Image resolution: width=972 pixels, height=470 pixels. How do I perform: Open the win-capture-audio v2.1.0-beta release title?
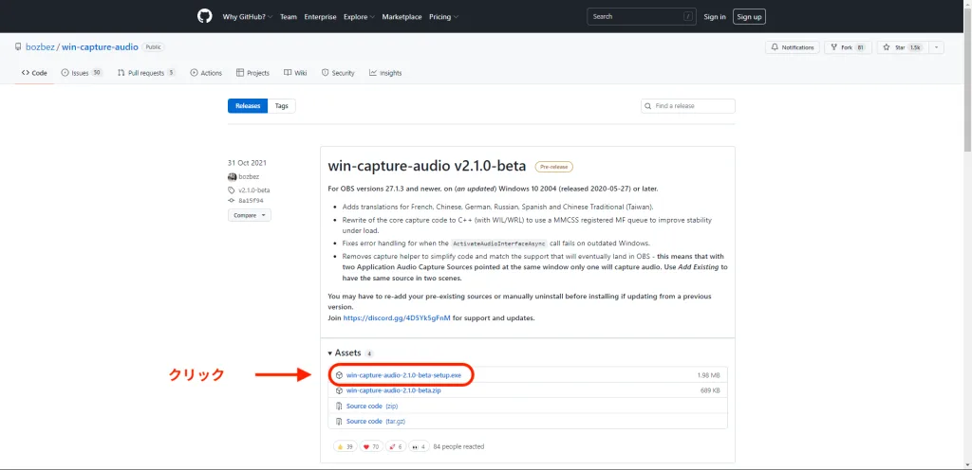pyautogui.click(x=426, y=167)
